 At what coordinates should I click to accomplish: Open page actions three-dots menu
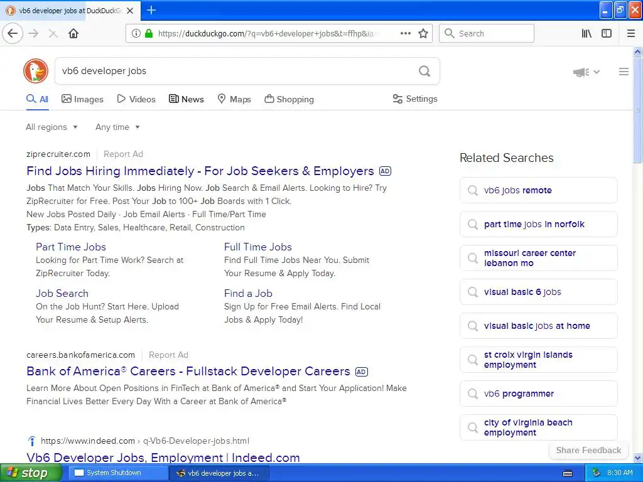pyautogui.click(x=406, y=33)
